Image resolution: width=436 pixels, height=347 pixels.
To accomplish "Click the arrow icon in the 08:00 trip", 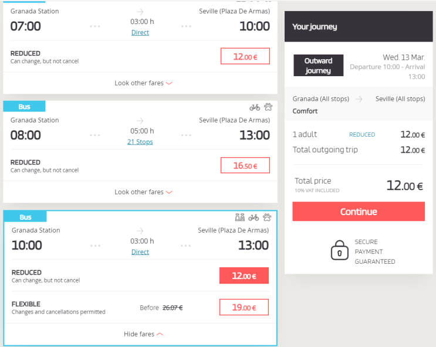I will 140,120.
